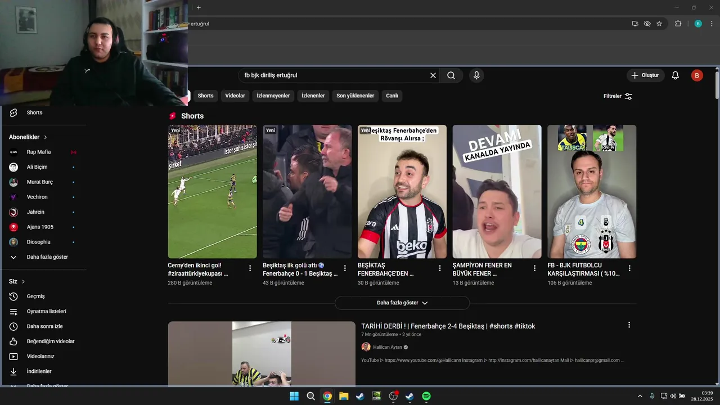This screenshot has width=720, height=405.
Task: Click FB - BJK FUTBOLCU KARŞILAŞTIRMASI title
Action: coord(583,269)
